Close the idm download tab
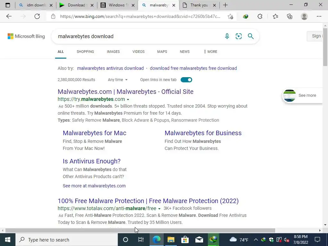328x246 pixels. click(x=51, y=5)
